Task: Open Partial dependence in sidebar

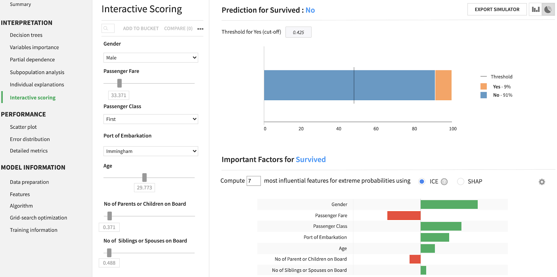Action: pyautogui.click(x=32, y=60)
